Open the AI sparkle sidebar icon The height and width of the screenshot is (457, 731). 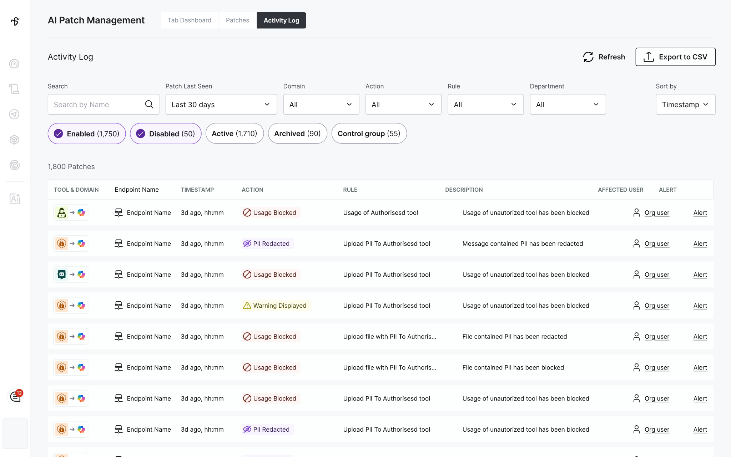pos(14,199)
